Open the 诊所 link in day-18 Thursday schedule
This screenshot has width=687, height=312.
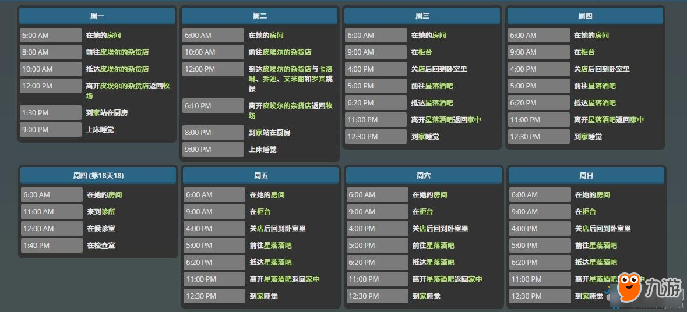tap(108, 211)
